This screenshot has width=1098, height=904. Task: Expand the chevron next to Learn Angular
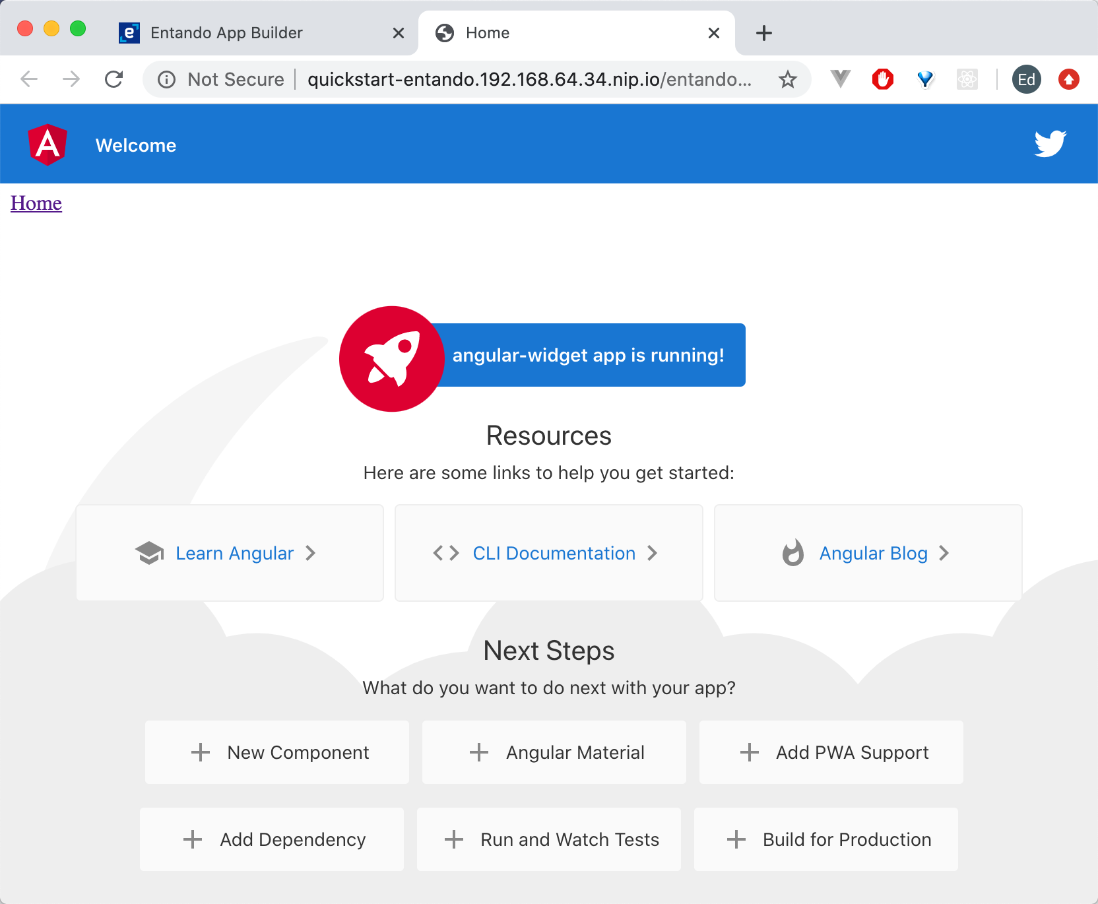(311, 554)
